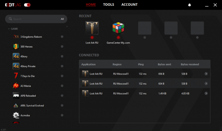222x131 pixels.
Task: Enable APB Reloaded status toggle
Action: coord(62,96)
